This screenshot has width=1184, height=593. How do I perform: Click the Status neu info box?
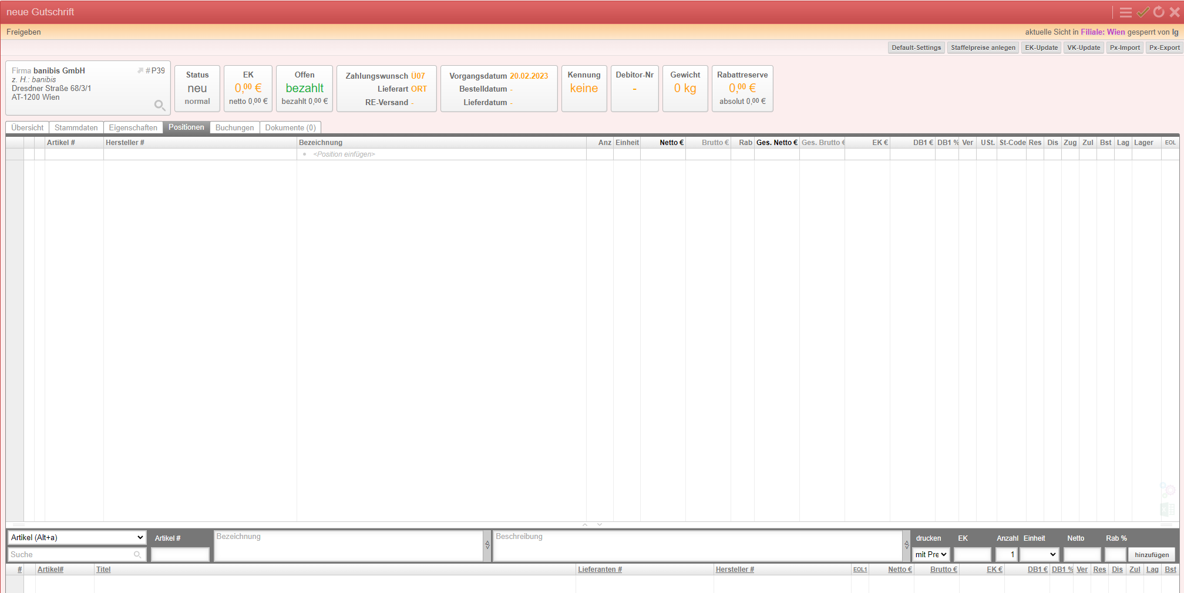tap(197, 88)
